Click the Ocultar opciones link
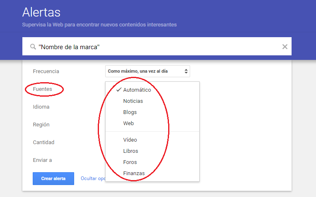This screenshot has width=316, height=197. coord(93,178)
